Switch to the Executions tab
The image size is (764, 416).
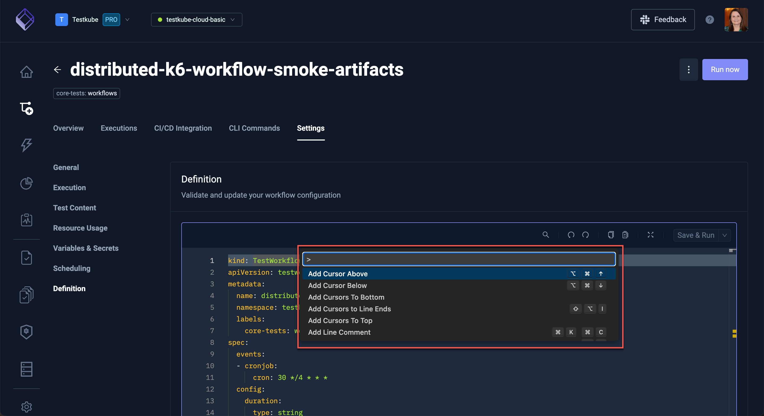tap(119, 128)
